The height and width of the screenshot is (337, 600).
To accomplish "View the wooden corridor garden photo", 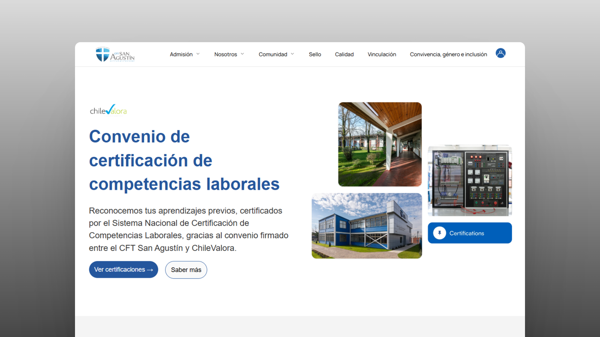I will tap(380, 144).
